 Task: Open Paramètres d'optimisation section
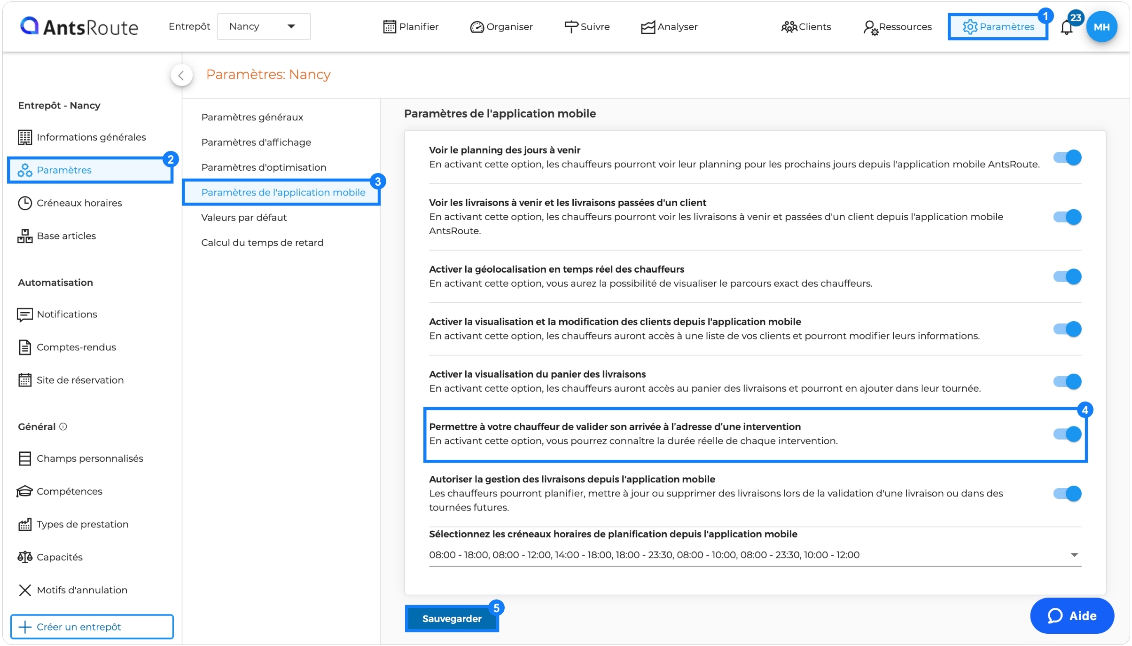click(x=263, y=167)
